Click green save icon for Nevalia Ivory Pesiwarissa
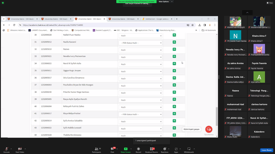 click(x=174, y=56)
